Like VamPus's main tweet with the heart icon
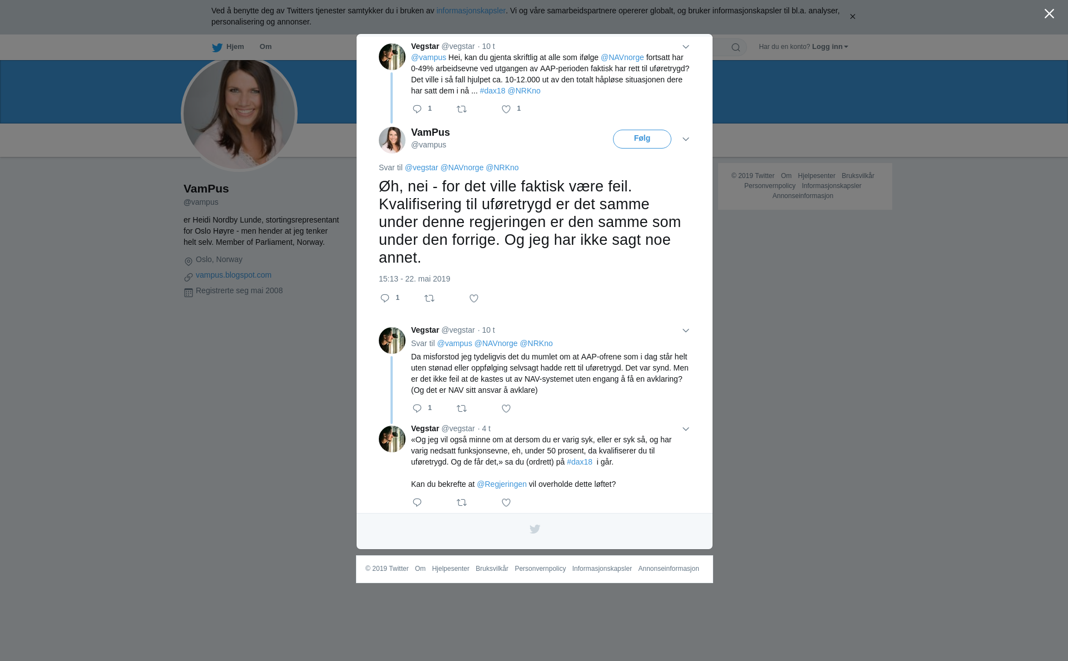This screenshot has height=661, width=1068. (x=474, y=299)
